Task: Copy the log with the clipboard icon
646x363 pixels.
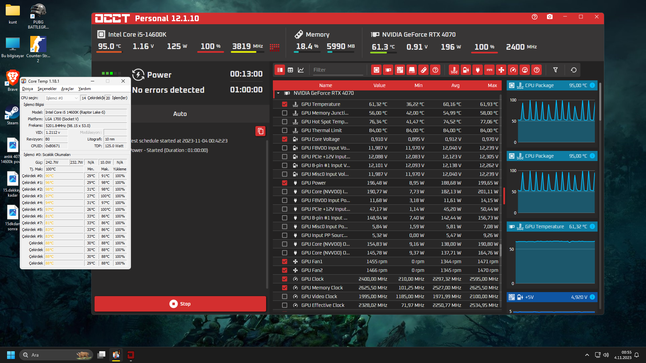Action: 260,131
